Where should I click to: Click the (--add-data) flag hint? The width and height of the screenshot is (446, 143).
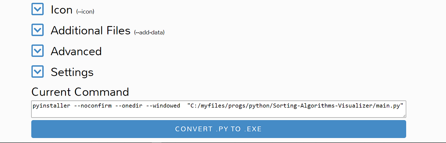149,32
